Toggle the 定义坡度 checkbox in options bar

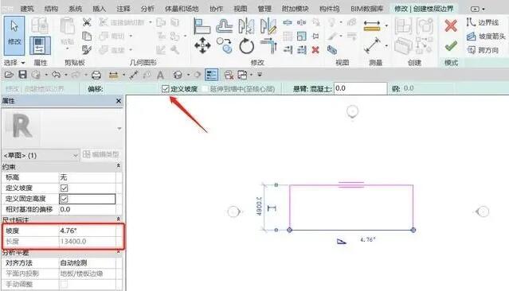click(166, 88)
